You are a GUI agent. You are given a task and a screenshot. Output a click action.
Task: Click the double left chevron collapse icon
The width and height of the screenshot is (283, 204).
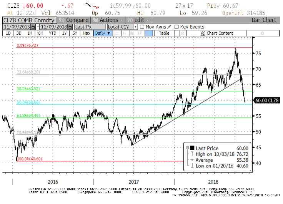coord(183,33)
